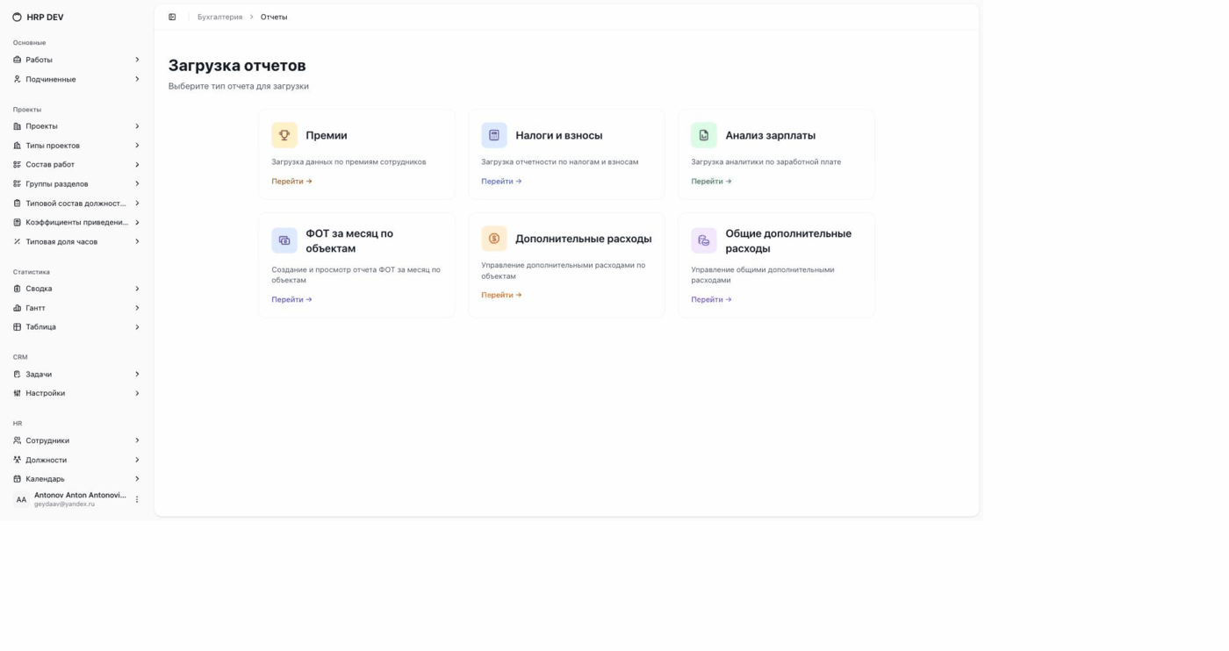
Task: Click the Таблица grid icon
Action: (17, 327)
